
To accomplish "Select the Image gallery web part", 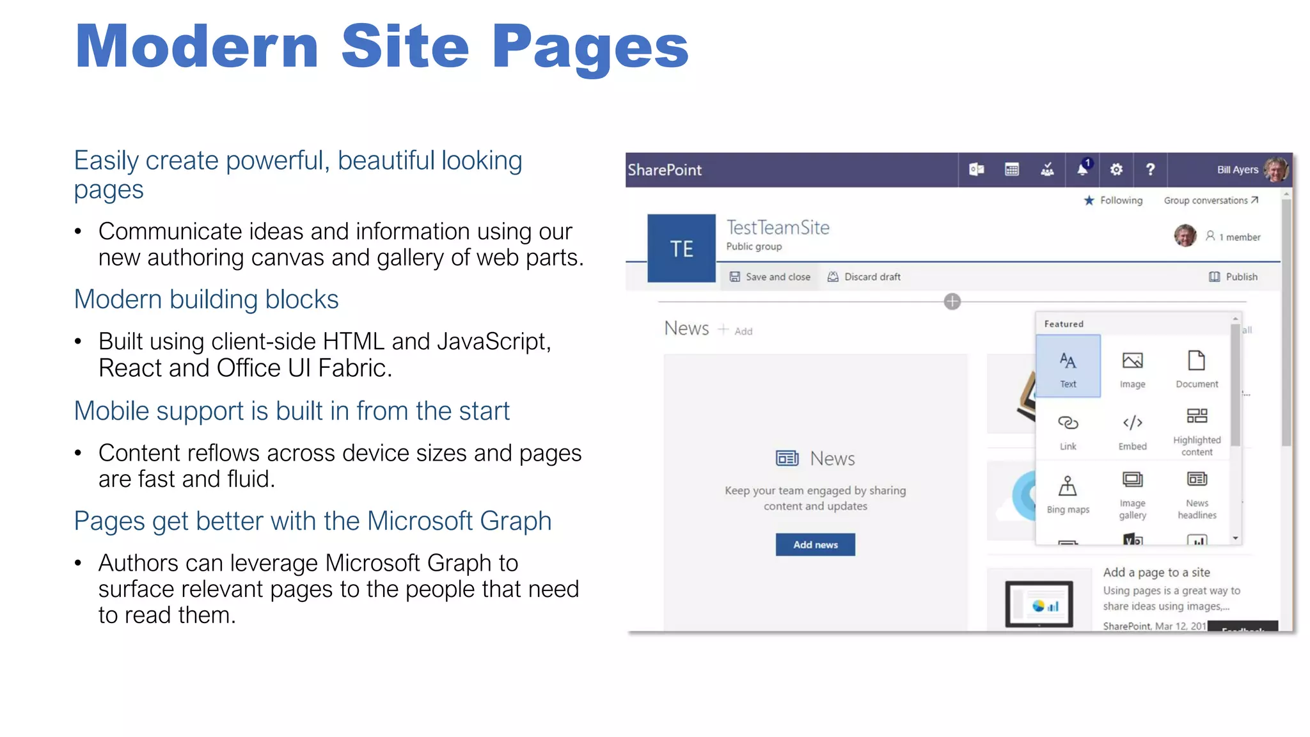I will coord(1132,495).
